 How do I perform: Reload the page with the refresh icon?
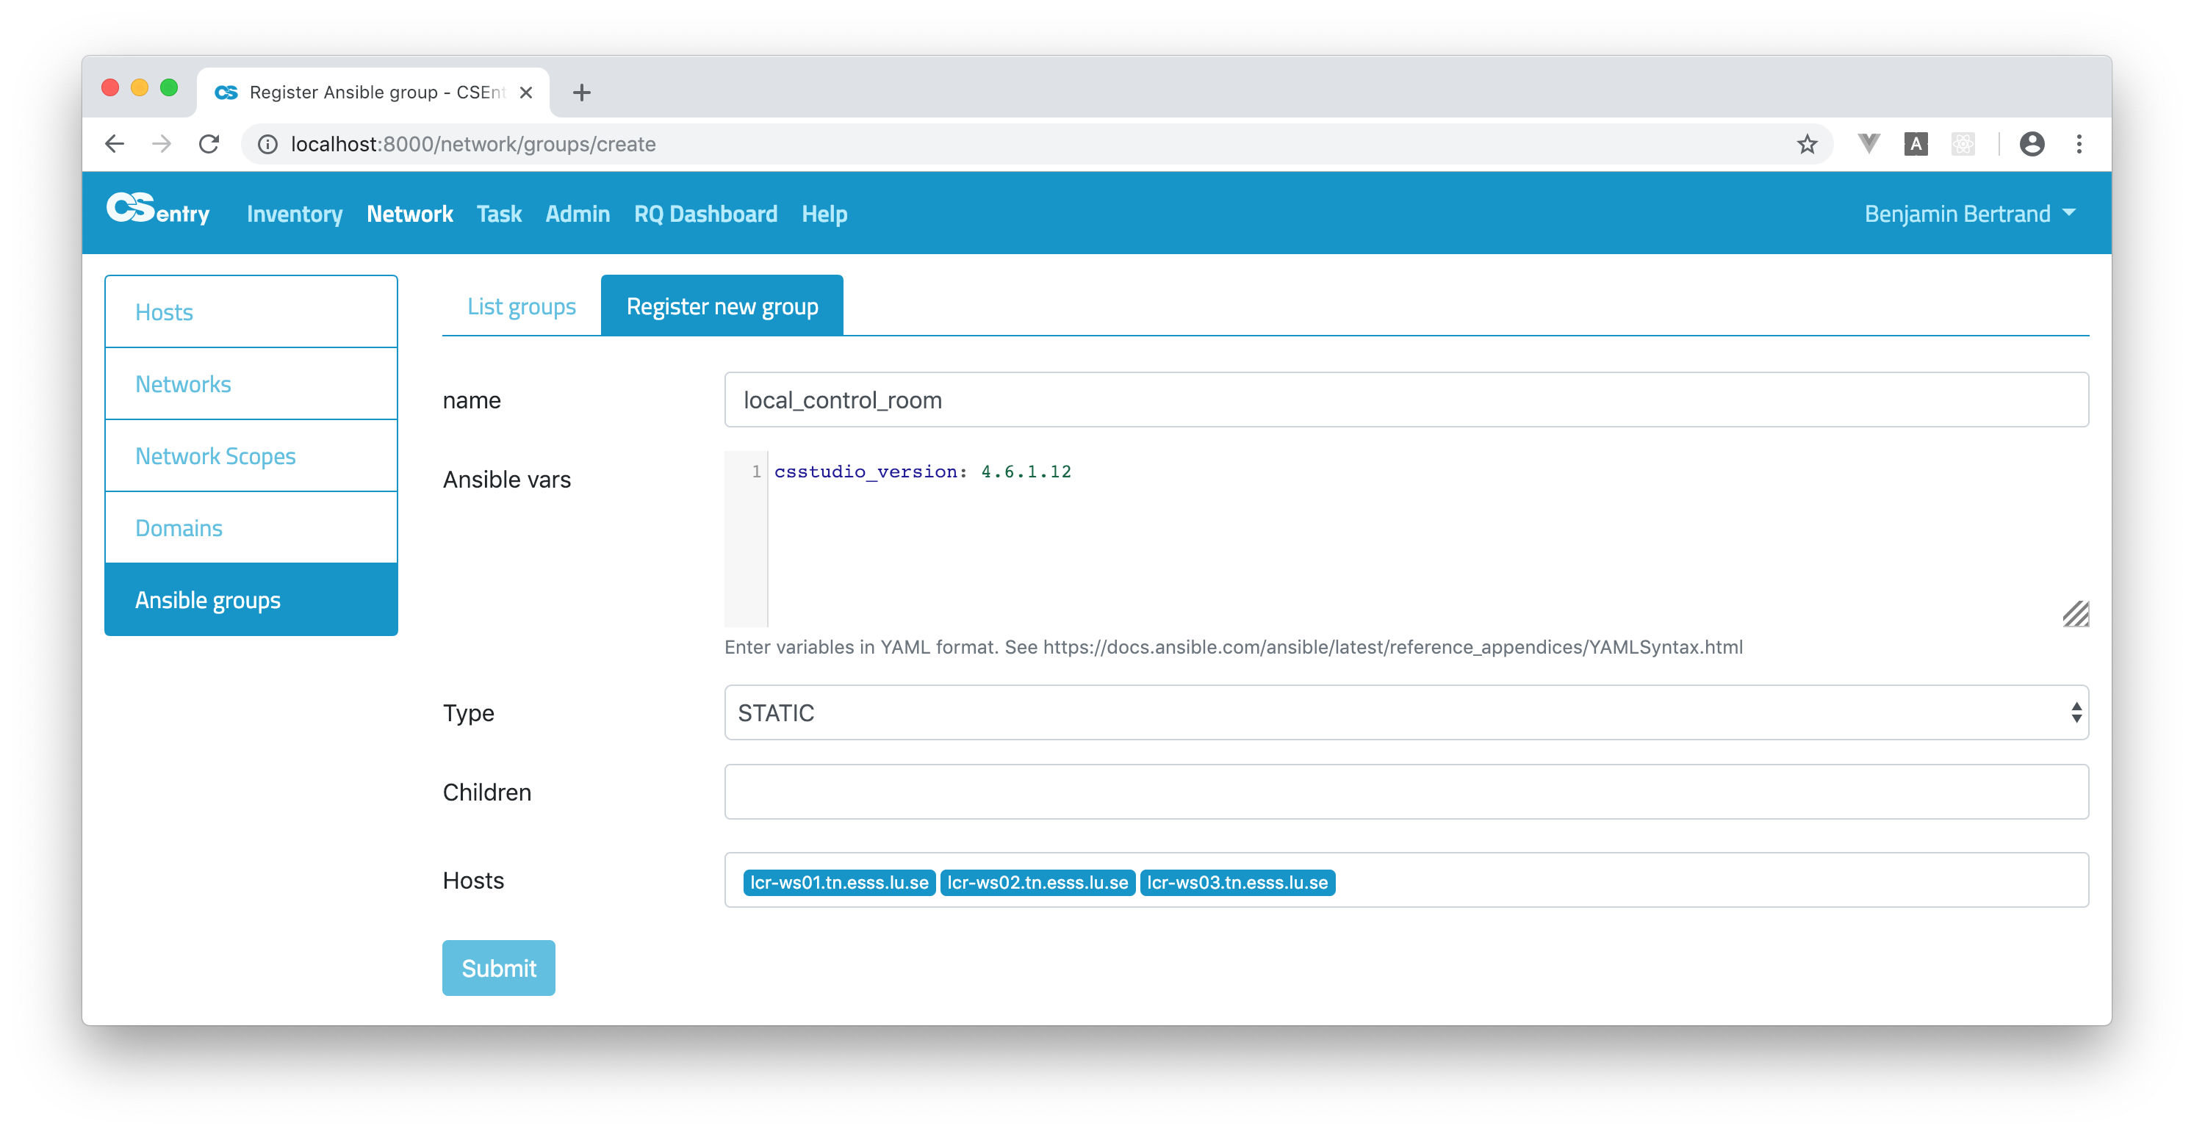point(209,143)
